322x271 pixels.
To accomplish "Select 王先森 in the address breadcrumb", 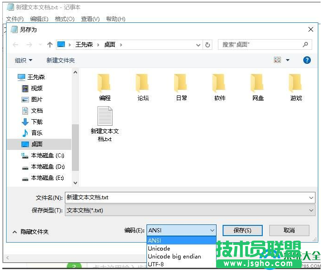I will tap(84, 44).
